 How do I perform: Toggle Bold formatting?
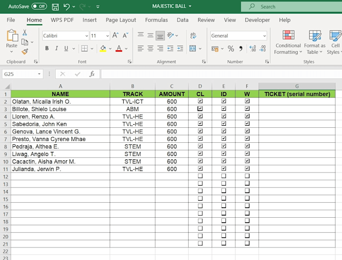click(47, 48)
